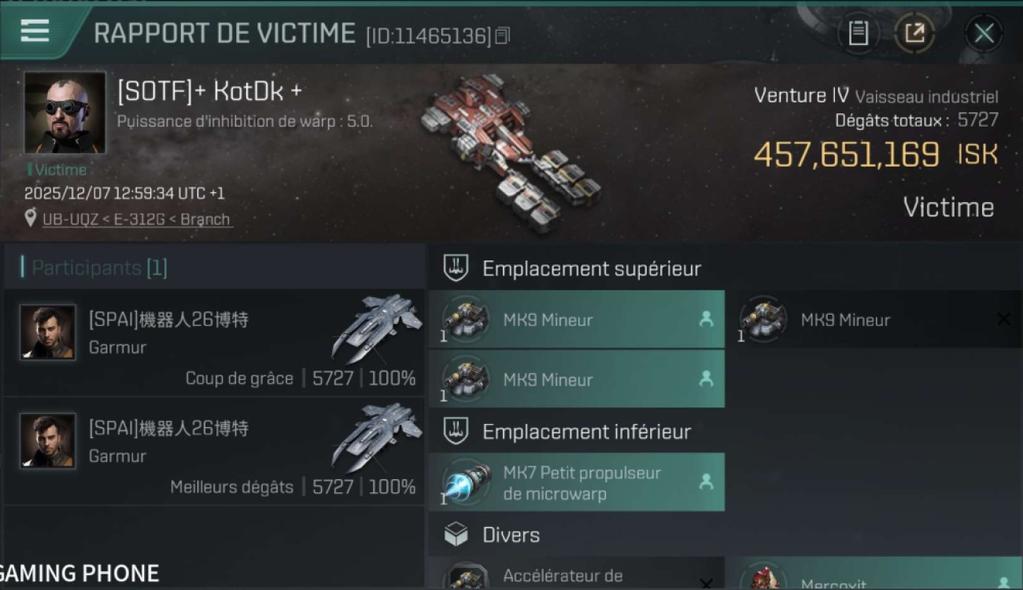
Task: Select the Mercoxit cargo item
Action: [x=873, y=574]
